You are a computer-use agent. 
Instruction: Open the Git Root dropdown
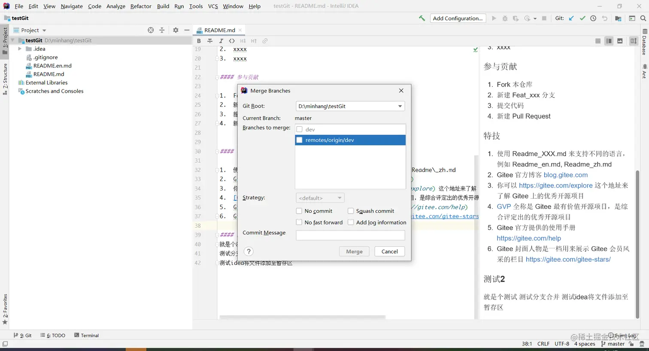tap(350, 106)
